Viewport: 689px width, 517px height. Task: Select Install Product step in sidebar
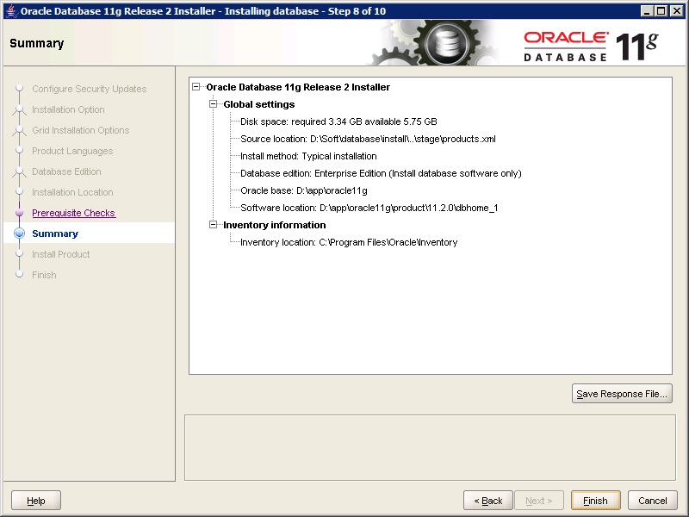60,254
